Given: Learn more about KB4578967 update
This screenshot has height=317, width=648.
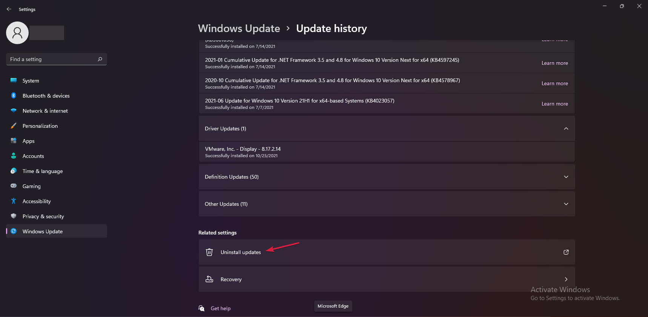Looking at the screenshot, I should [554, 83].
